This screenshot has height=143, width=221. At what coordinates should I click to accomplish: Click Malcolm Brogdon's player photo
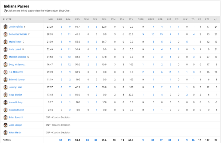(6, 57)
